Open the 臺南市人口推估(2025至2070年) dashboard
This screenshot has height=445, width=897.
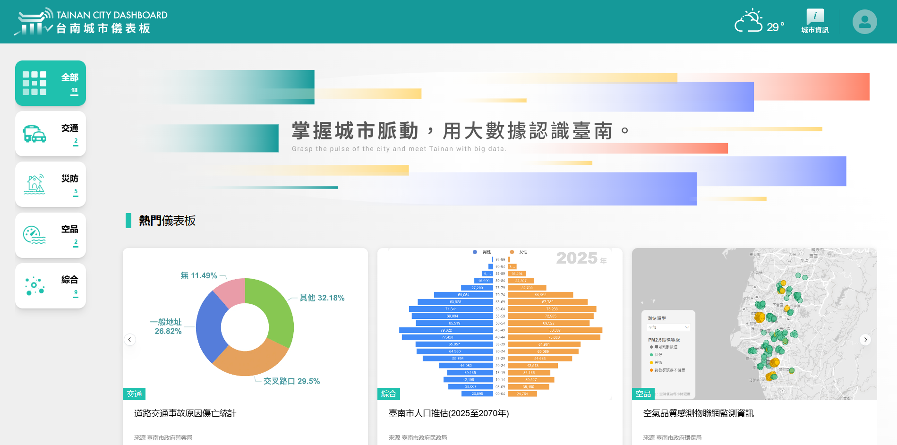point(449,414)
